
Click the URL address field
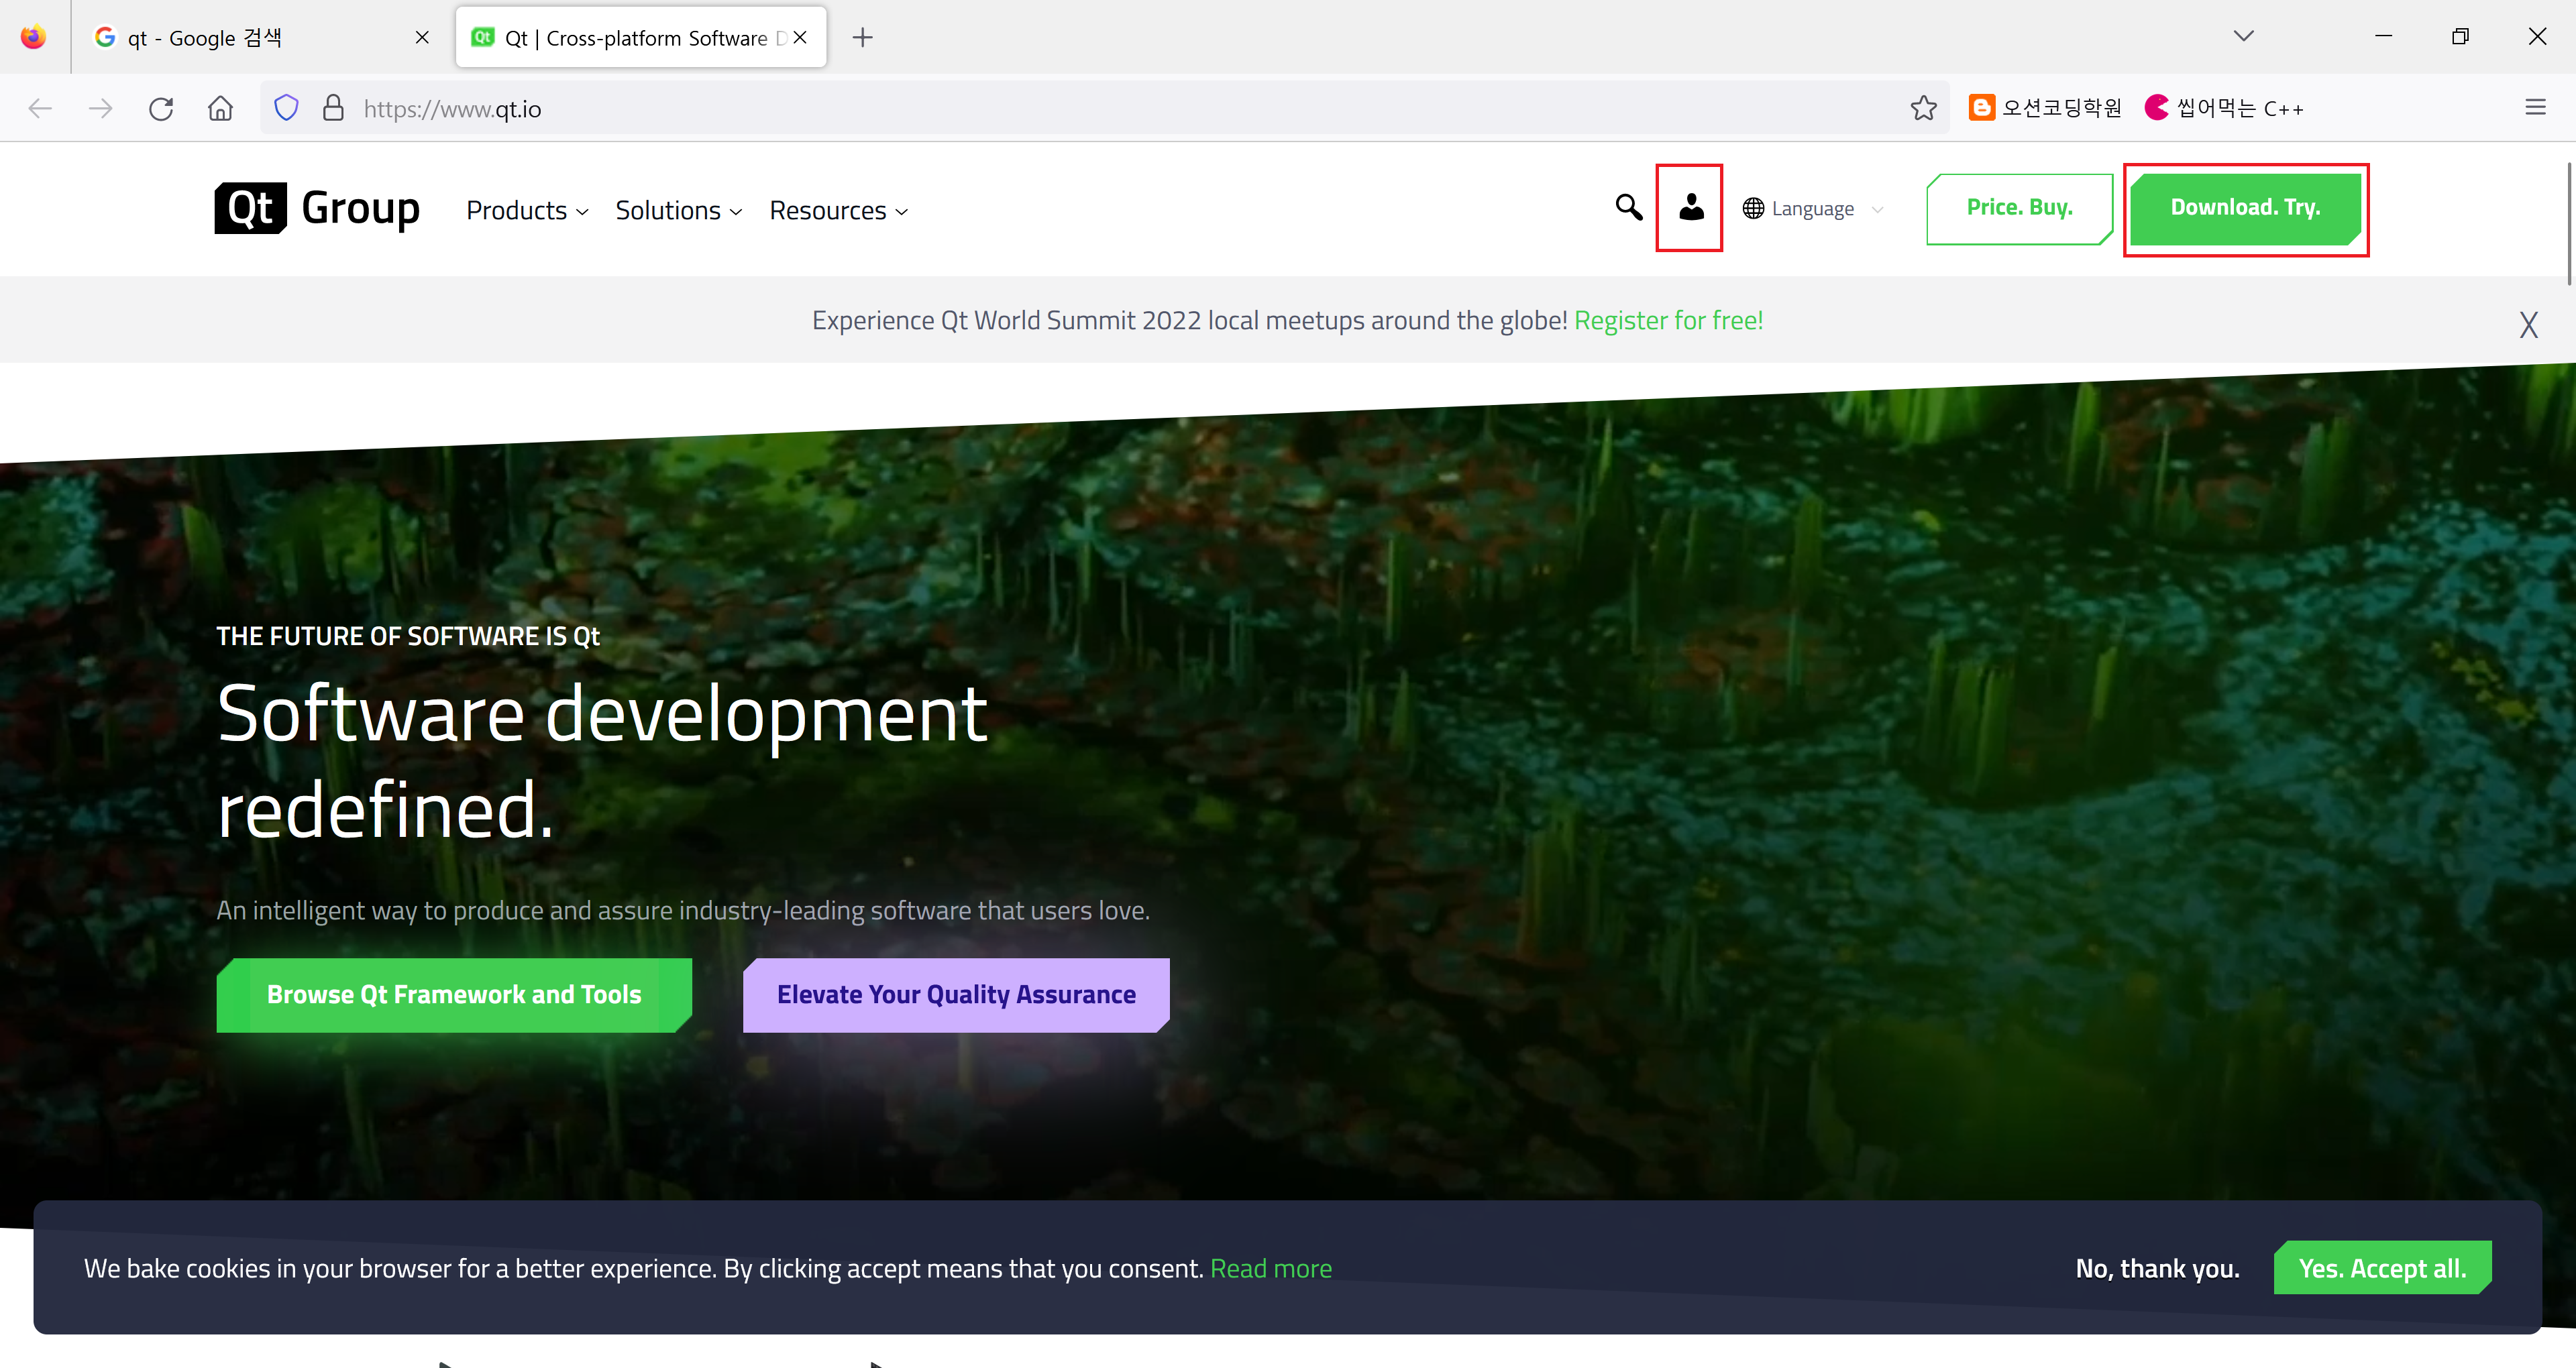click(x=1105, y=108)
